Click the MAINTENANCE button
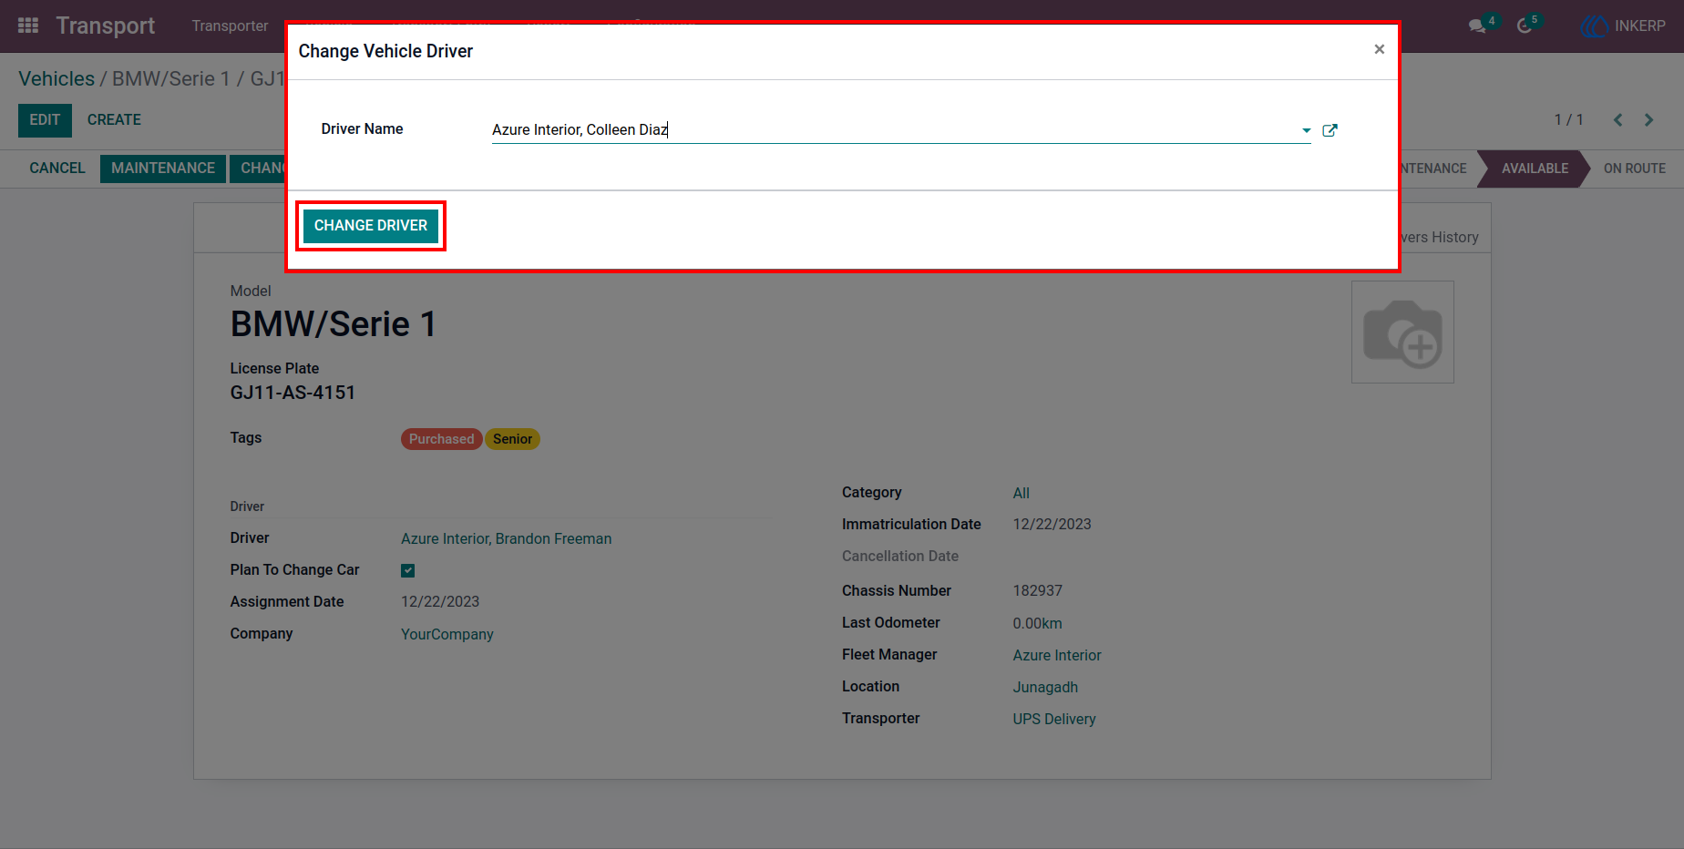This screenshot has width=1684, height=849. (x=163, y=169)
